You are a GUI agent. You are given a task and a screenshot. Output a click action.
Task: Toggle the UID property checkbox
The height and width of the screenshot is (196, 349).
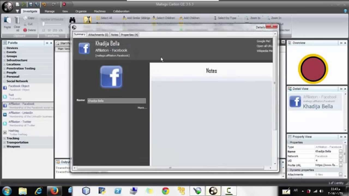pyautogui.click(x=340, y=161)
